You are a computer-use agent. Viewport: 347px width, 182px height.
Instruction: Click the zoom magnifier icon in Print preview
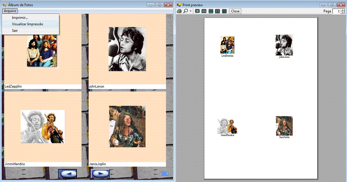pyautogui.click(x=186, y=11)
